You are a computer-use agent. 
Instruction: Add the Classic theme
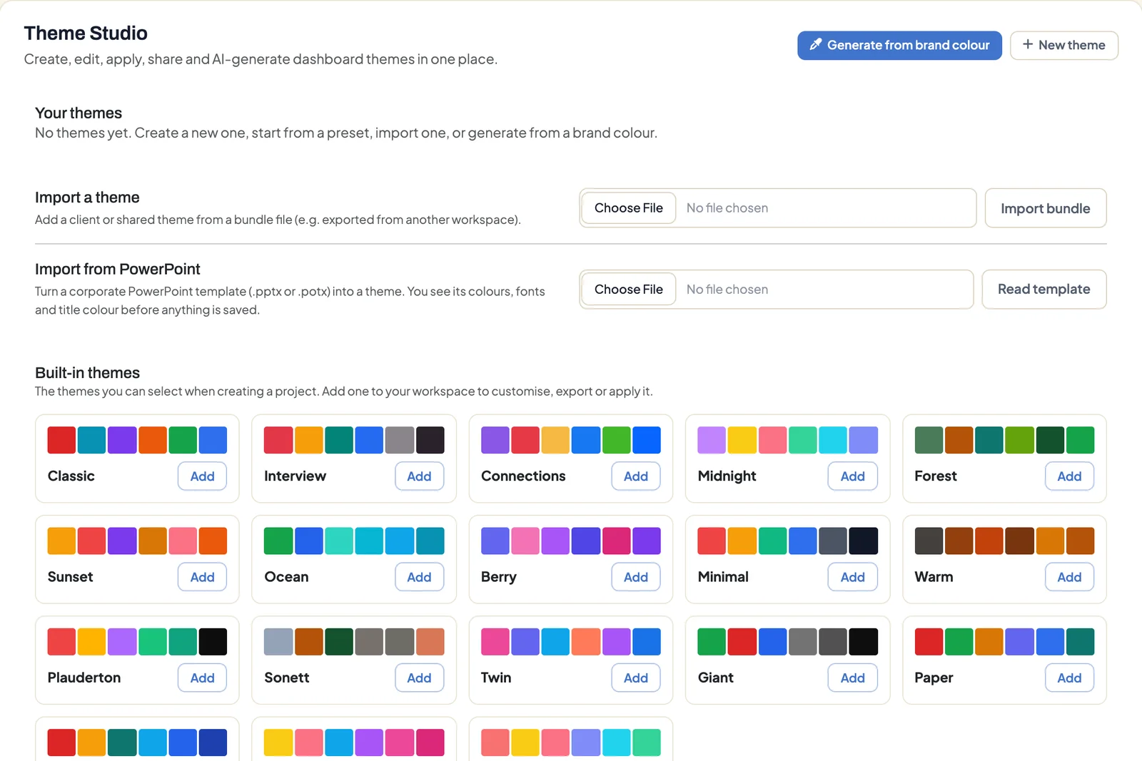pyautogui.click(x=202, y=476)
